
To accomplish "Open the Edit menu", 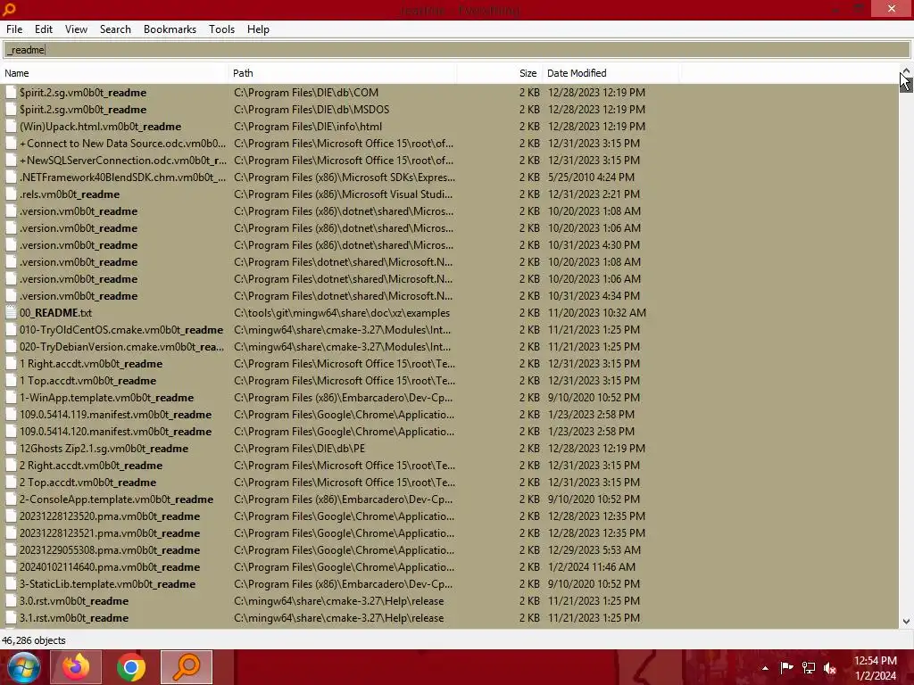I will pyautogui.click(x=43, y=29).
